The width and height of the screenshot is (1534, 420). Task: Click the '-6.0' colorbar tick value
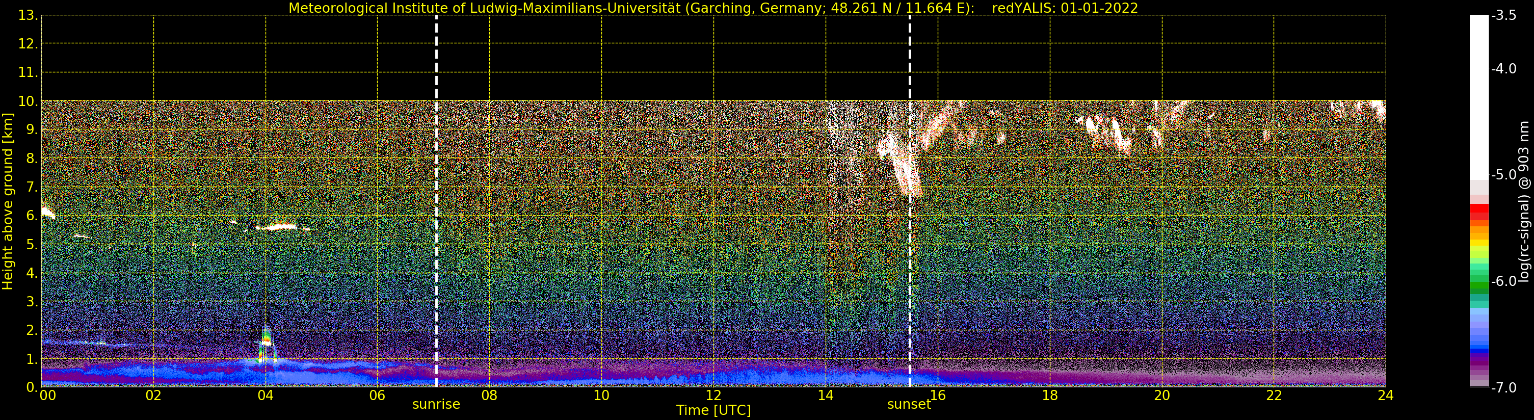point(1503,281)
